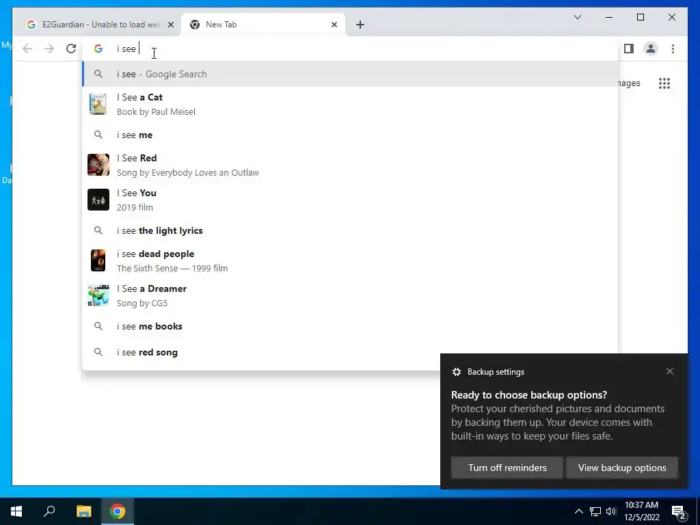Open File Explorer from the taskbar

click(x=83, y=511)
